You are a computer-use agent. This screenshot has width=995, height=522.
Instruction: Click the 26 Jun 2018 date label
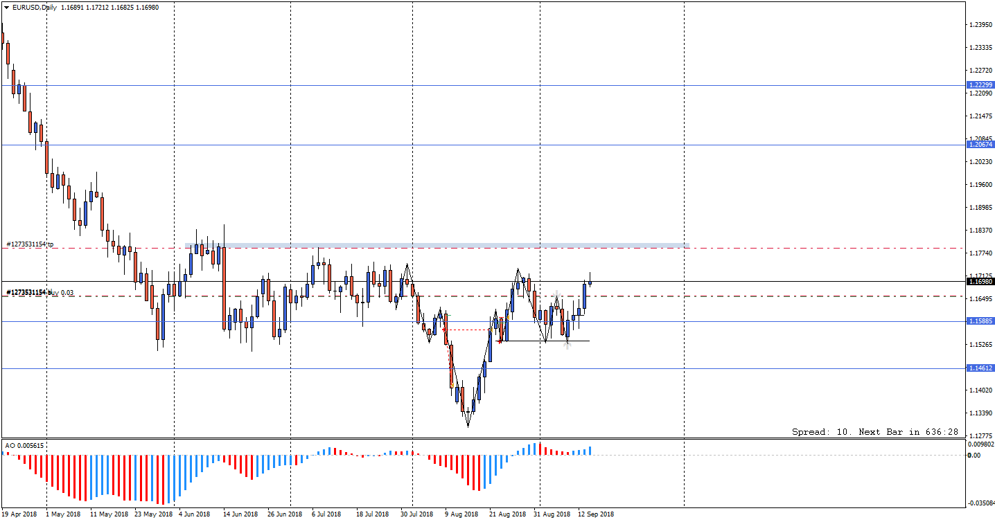pos(285,514)
